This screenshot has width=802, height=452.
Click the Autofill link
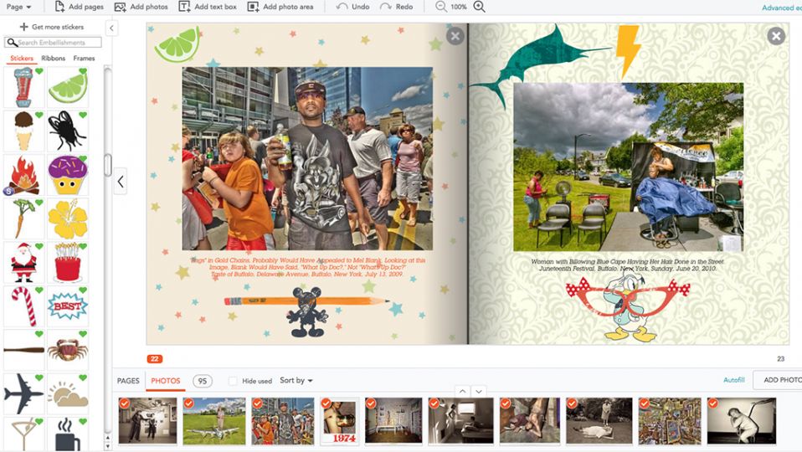tap(734, 380)
